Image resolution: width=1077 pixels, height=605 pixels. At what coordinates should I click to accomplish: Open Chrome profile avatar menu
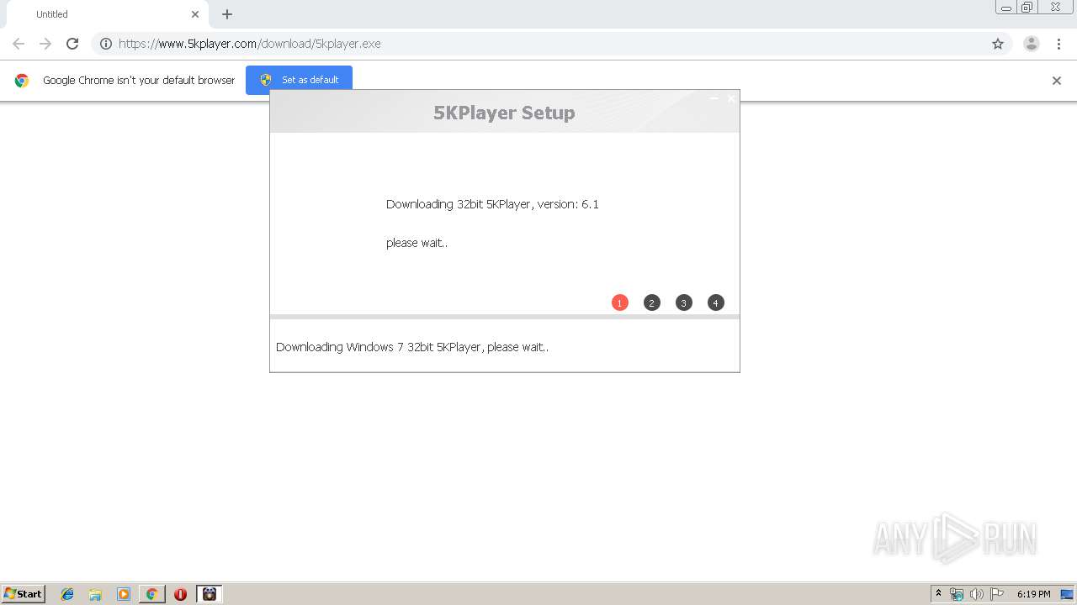pos(1032,44)
